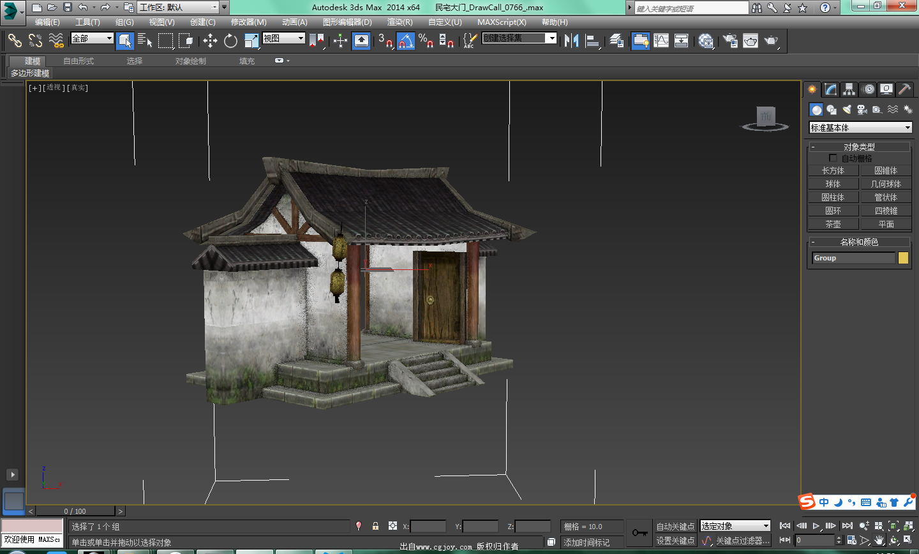This screenshot has height=554, width=919.
Task: Click the 0 / 100 time slider
Action: click(x=75, y=511)
